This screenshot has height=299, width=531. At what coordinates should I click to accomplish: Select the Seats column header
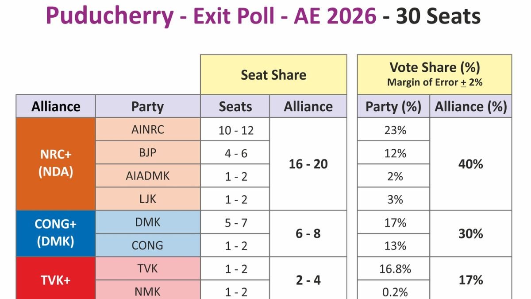pos(235,106)
